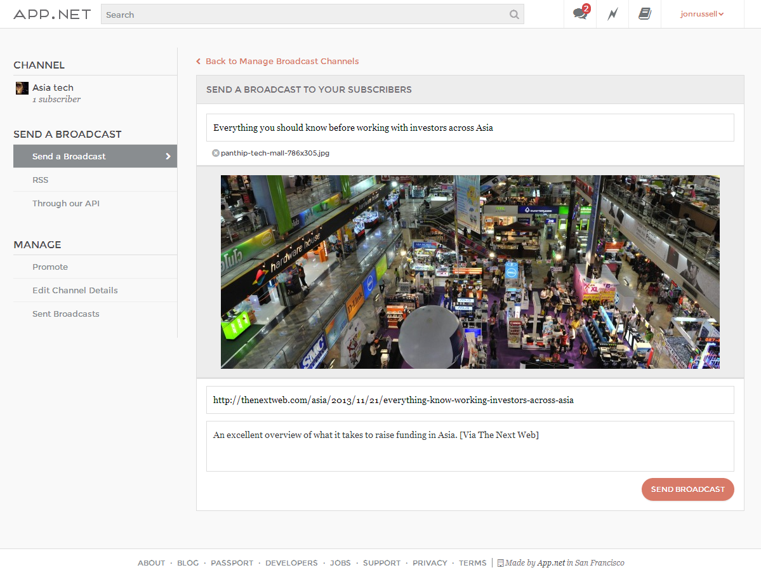Focus the top Search field

click(312, 15)
